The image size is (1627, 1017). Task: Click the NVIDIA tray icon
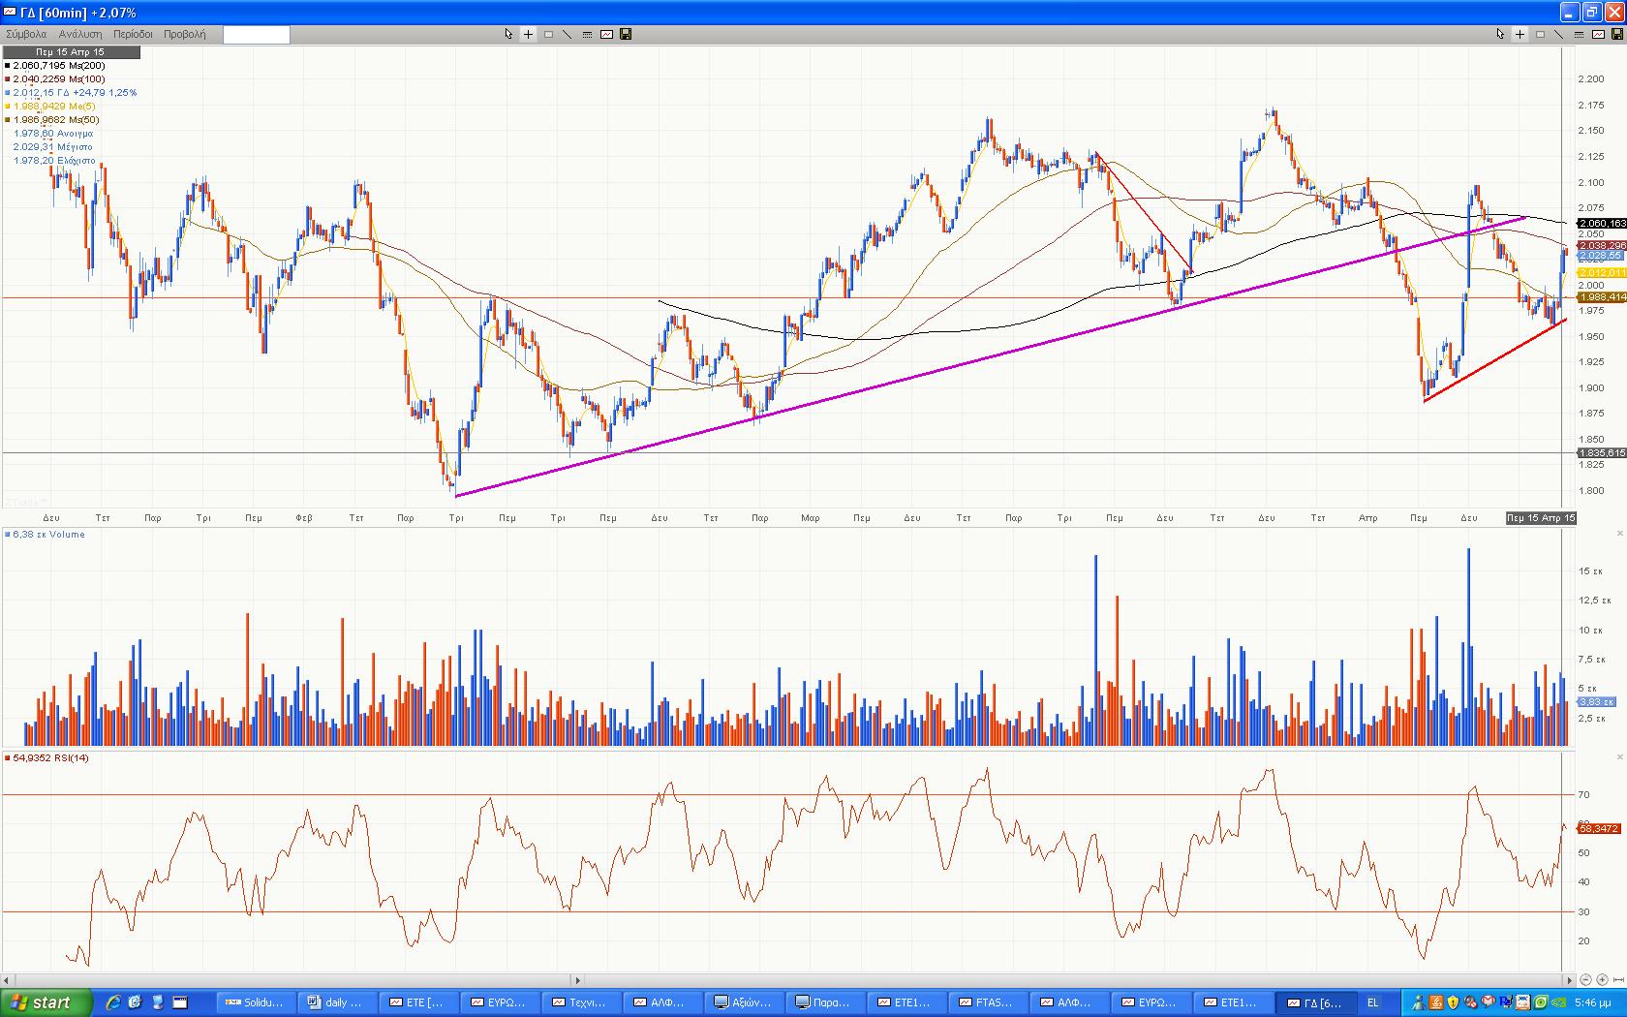point(1558,1002)
